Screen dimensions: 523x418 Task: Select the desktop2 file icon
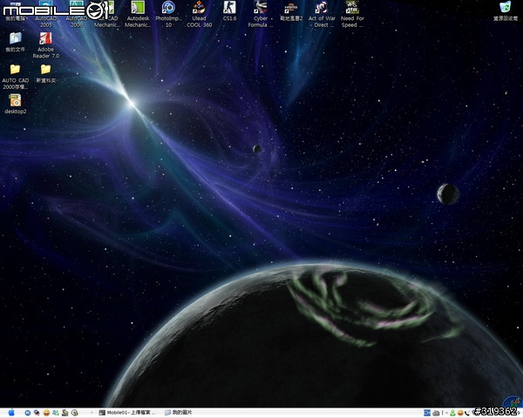(15, 104)
